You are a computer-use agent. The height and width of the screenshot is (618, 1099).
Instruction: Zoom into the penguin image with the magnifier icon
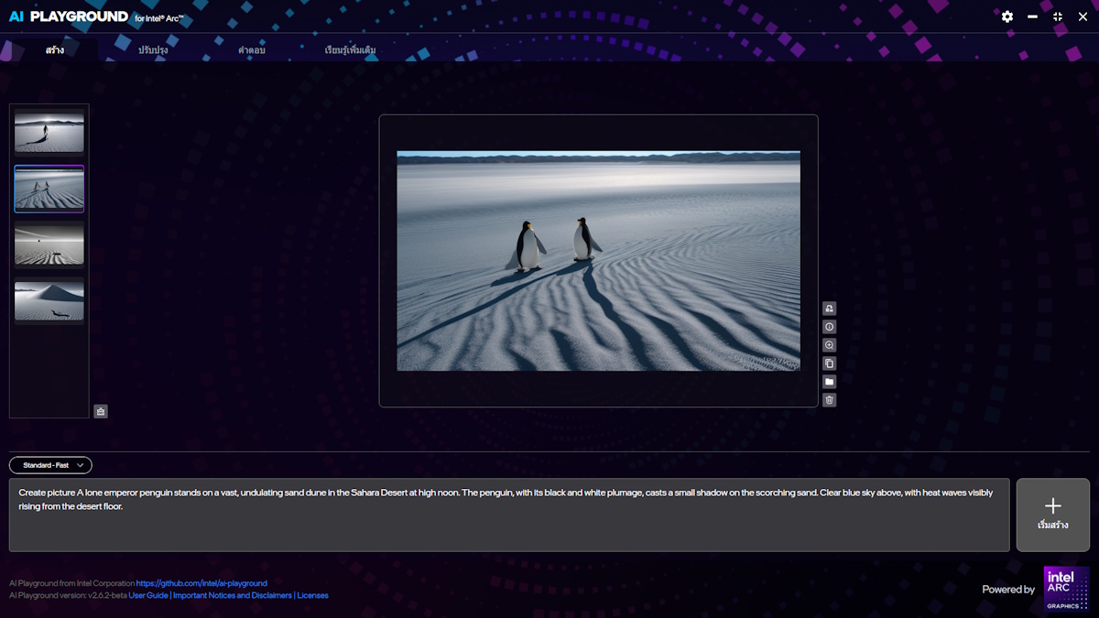829,345
